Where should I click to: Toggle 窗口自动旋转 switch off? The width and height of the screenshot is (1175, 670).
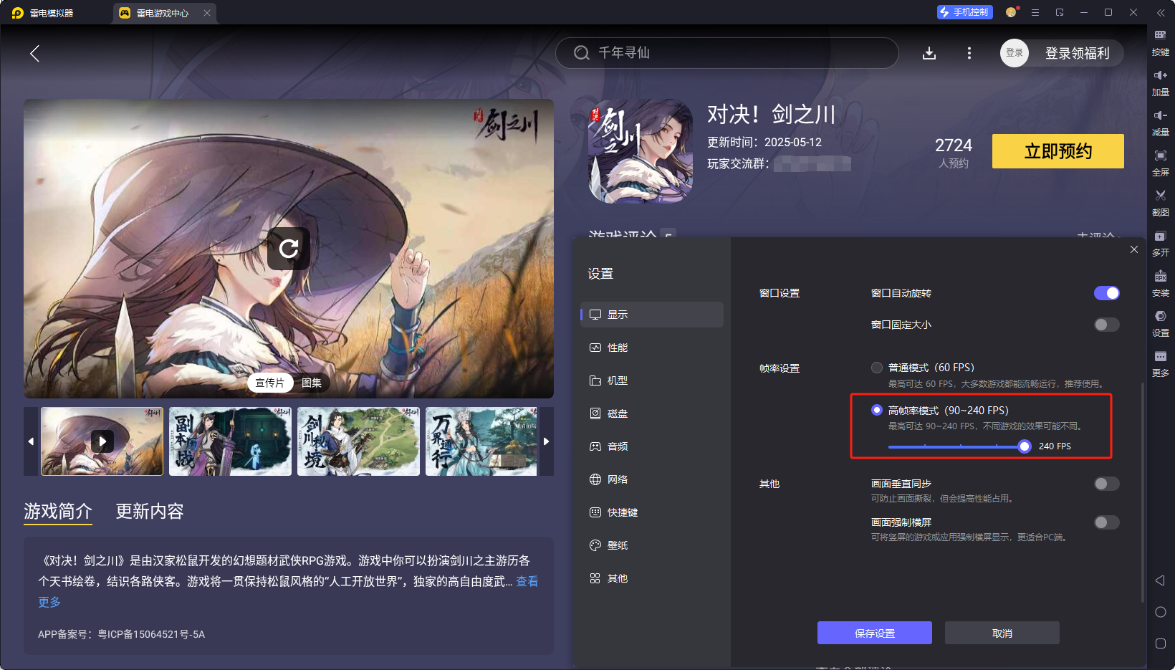coord(1106,293)
